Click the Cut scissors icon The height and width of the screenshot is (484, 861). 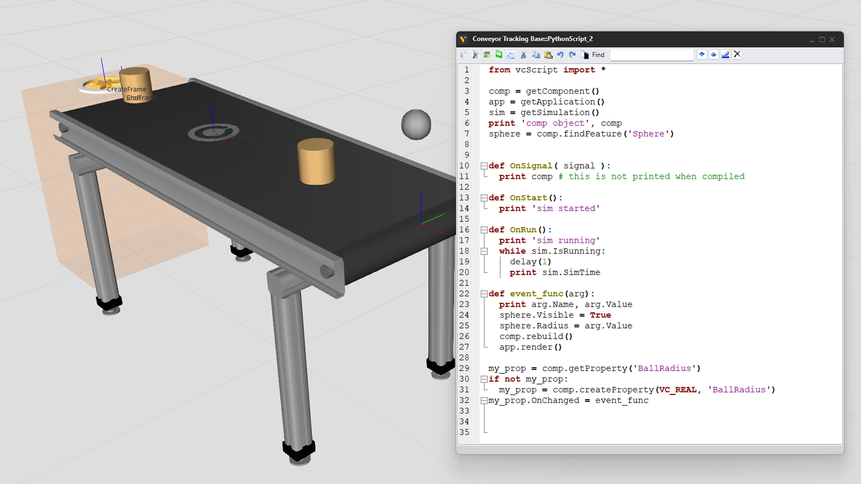point(523,55)
